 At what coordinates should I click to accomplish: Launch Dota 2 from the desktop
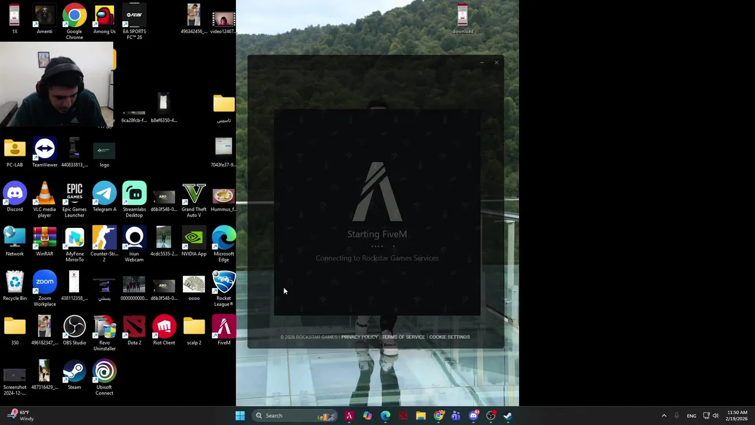coord(134,331)
